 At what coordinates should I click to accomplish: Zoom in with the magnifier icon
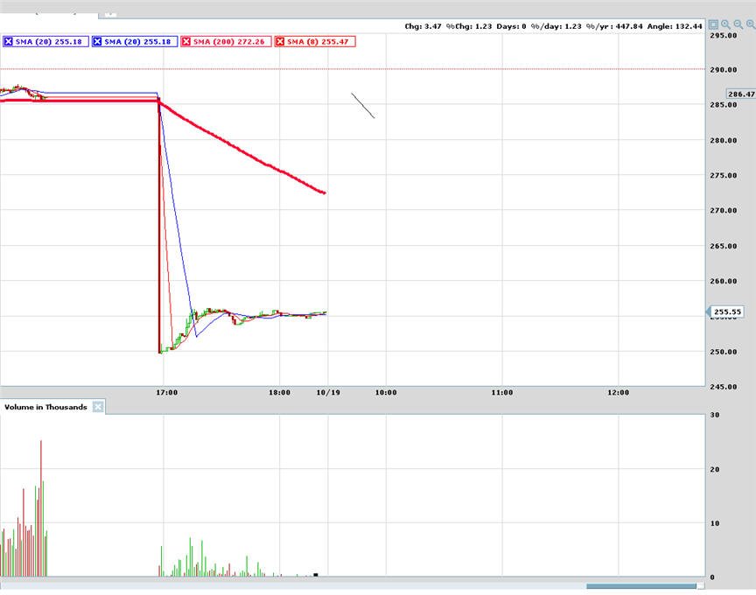(725, 24)
